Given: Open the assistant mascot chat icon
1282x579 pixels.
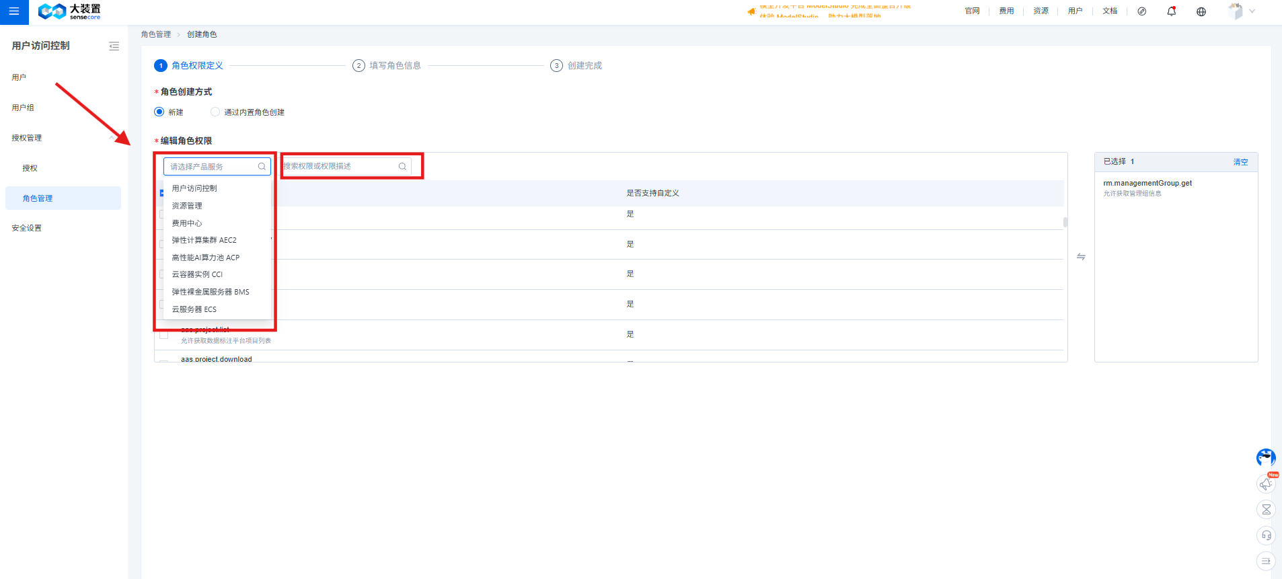Looking at the screenshot, I should [x=1266, y=457].
